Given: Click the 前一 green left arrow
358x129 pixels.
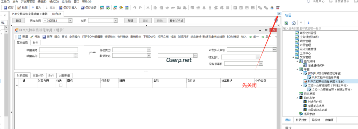Looking at the screenshot, I should pos(250,37).
